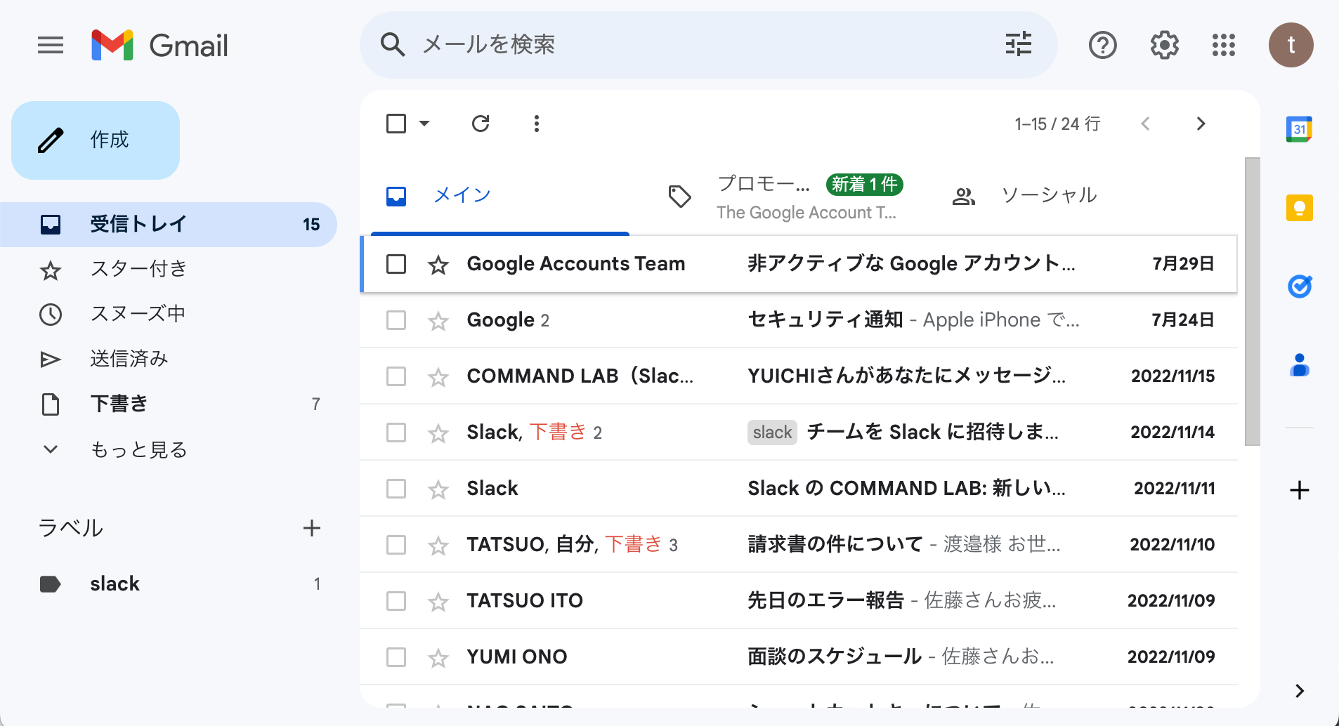Star the Google security notification email
This screenshot has height=726, width=1339.
[x=438, y=321]
